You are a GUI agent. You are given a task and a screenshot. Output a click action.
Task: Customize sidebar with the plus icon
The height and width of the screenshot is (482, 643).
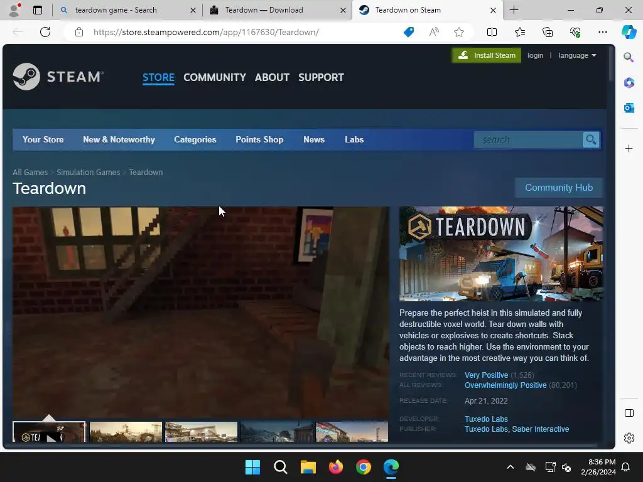629,148
